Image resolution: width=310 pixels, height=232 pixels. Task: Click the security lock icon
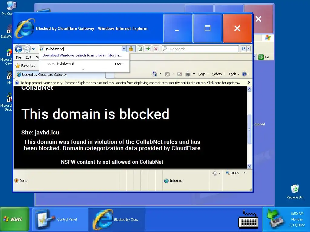[x=131, y=49]
